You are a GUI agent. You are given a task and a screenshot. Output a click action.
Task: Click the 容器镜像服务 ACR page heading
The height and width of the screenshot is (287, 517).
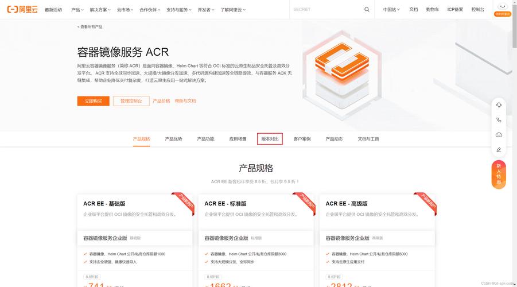coord(123,52)
